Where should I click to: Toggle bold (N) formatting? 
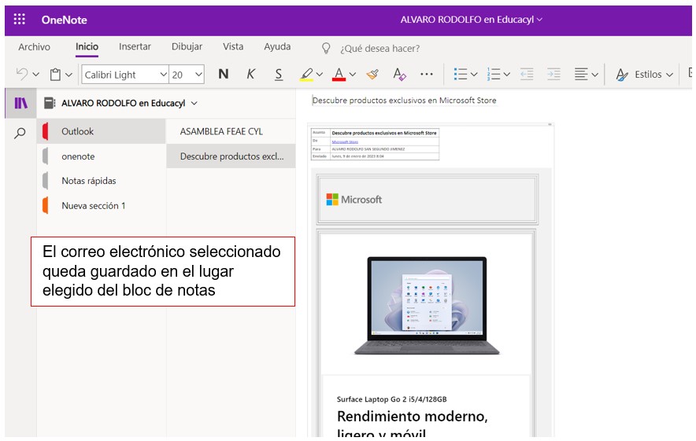click(224, 74)
